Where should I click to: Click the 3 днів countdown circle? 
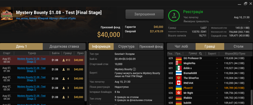[x=174, y=15]
